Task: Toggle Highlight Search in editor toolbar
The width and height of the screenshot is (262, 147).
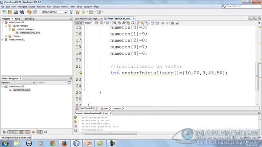Action: [128, 23]
